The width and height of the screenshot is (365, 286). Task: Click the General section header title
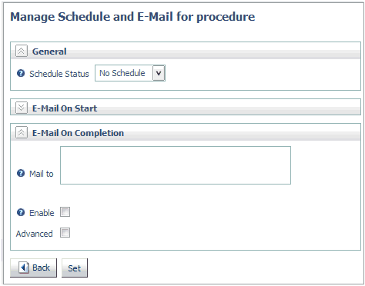[49, 52]
